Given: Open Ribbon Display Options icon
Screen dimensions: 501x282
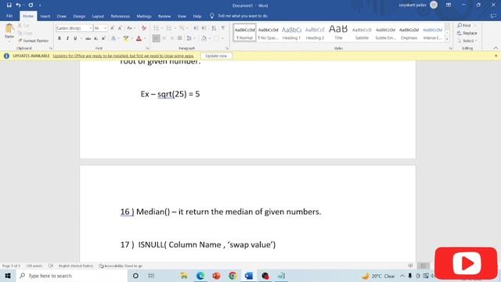Looking at the screenshot, I should click(x=449, y=5).
